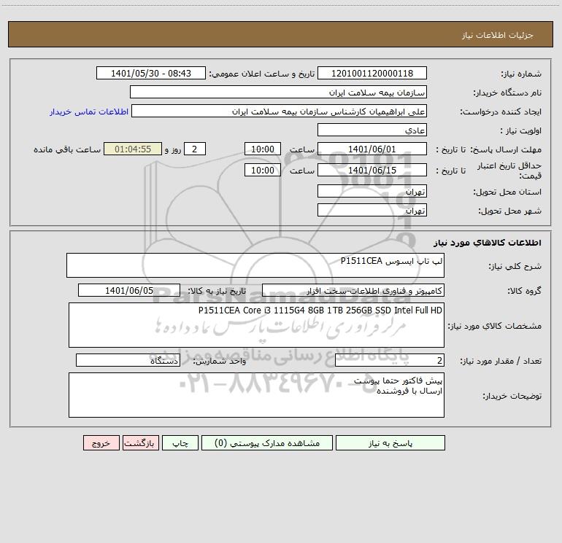Click the price validity date 1401/06/15
This screenshot has height=543, width=562.
coord(372,170)
